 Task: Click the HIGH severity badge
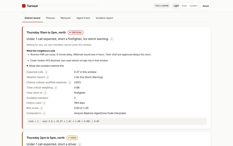(x=72, y=138)
